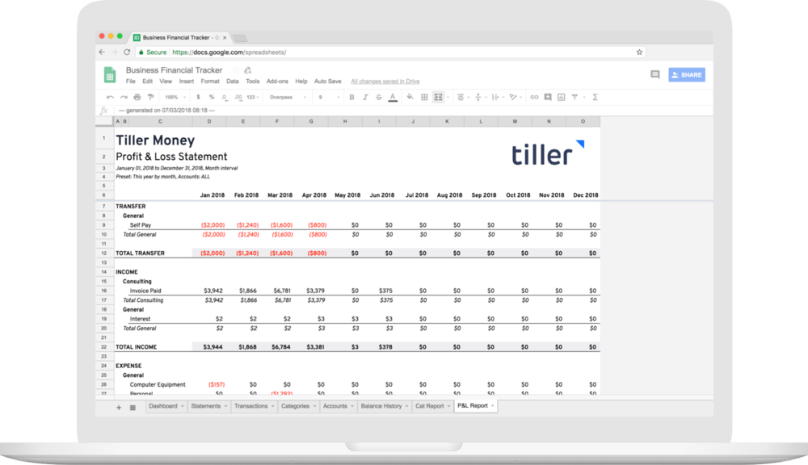Open the Add-ons menu
Viewport: 808px width, 465px height.
point(277,82)
